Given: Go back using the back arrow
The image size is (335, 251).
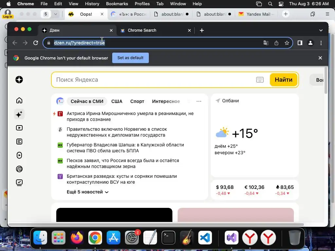Looking at the screenshot, I should 15,43.
